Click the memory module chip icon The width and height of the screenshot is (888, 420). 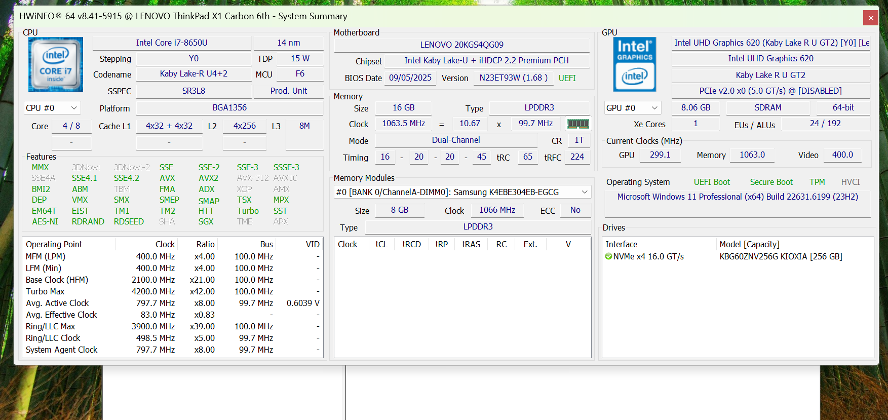pos(578,124)
